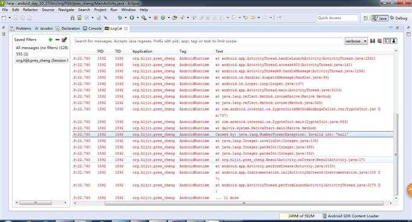
Task: Select the '... 11 more' log line
Action: pos(233,198)
